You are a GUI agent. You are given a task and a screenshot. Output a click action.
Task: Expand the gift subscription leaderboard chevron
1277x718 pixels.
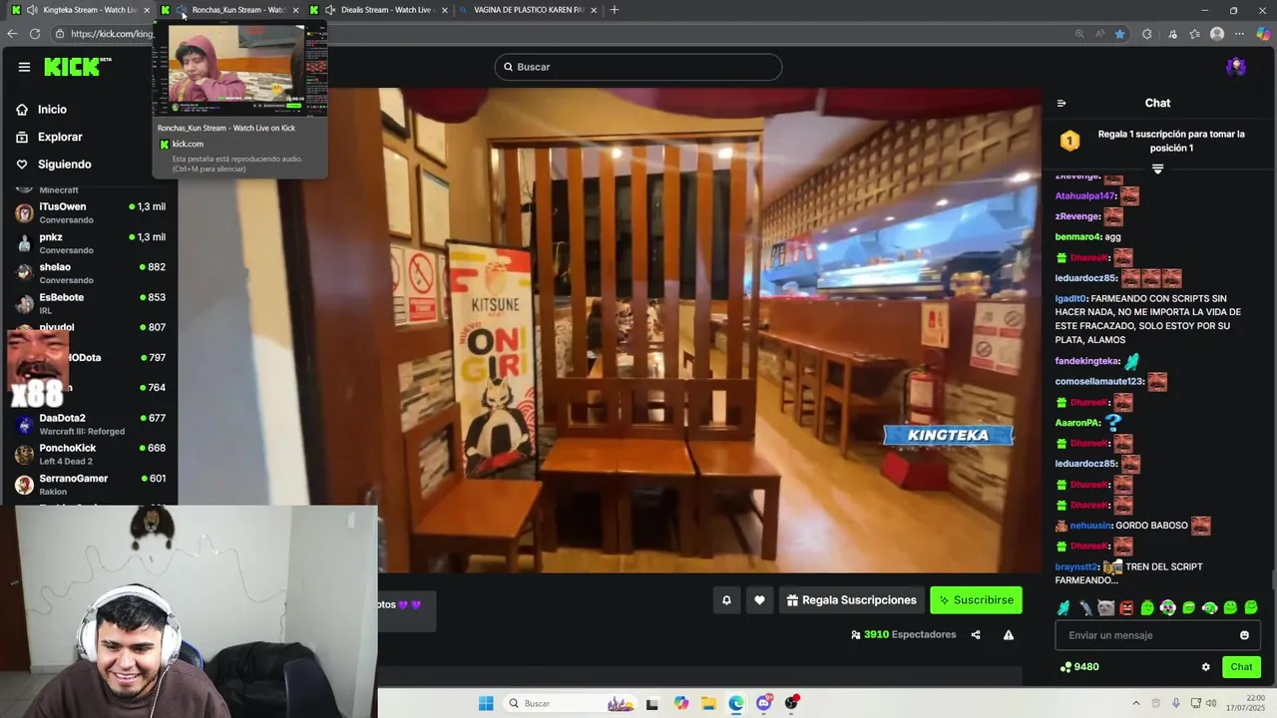tap(1157, 170)
